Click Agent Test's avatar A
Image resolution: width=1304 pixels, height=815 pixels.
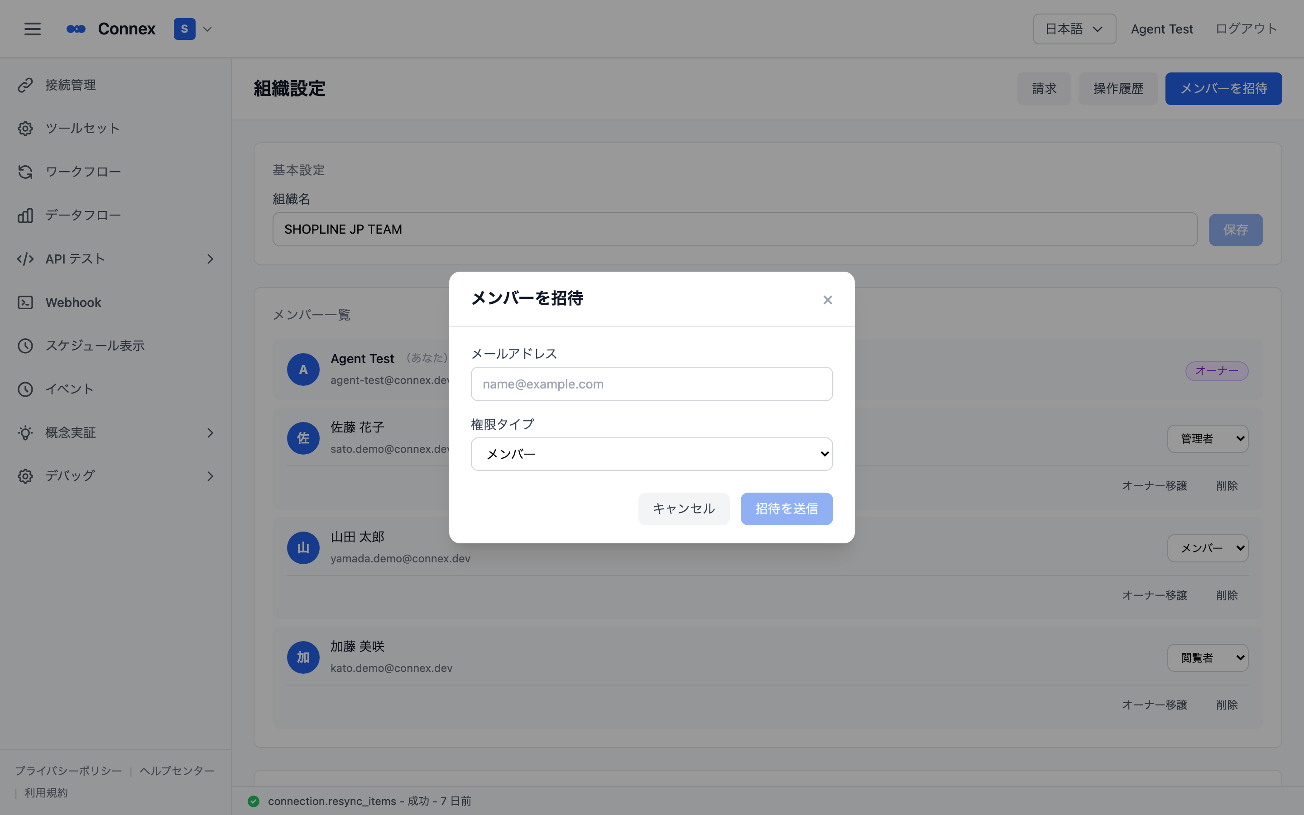(x=303, y=369)
